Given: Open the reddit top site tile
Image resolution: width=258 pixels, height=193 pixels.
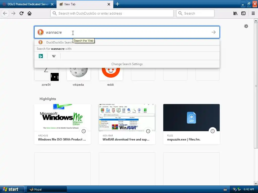Looking at the screenshot, I should tap(111, 76).
